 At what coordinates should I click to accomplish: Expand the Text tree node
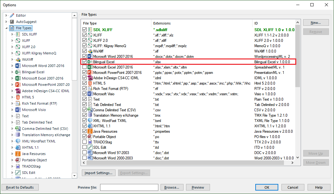pyautogui.click(x=12, y=116)
